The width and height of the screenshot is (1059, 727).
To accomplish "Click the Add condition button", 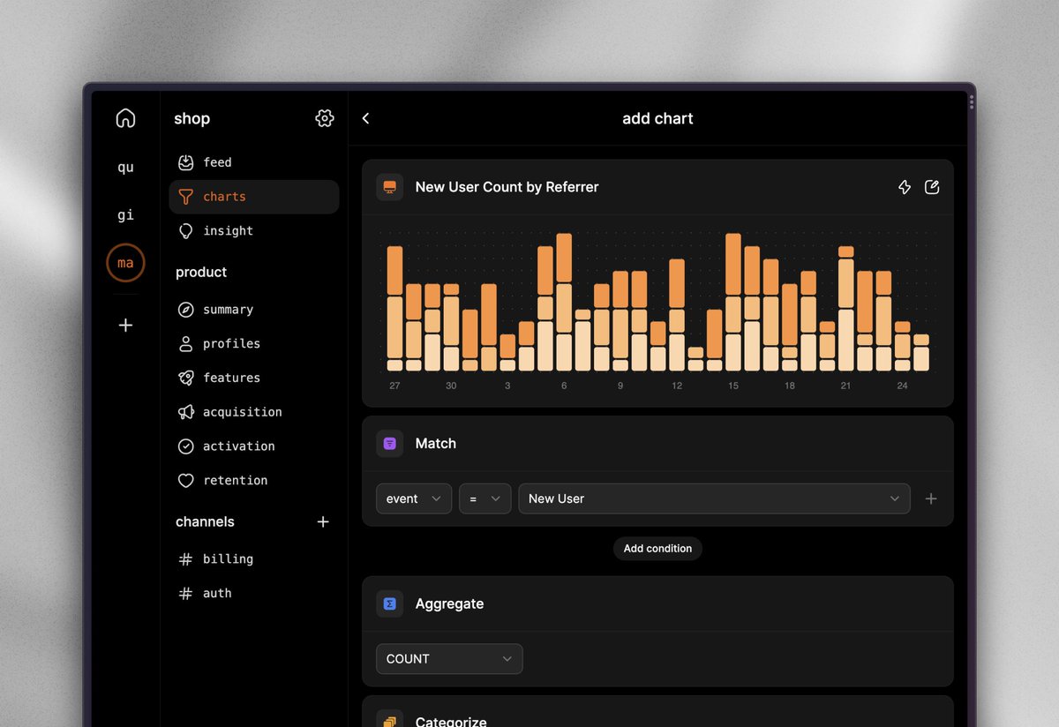I will (657, 548).
